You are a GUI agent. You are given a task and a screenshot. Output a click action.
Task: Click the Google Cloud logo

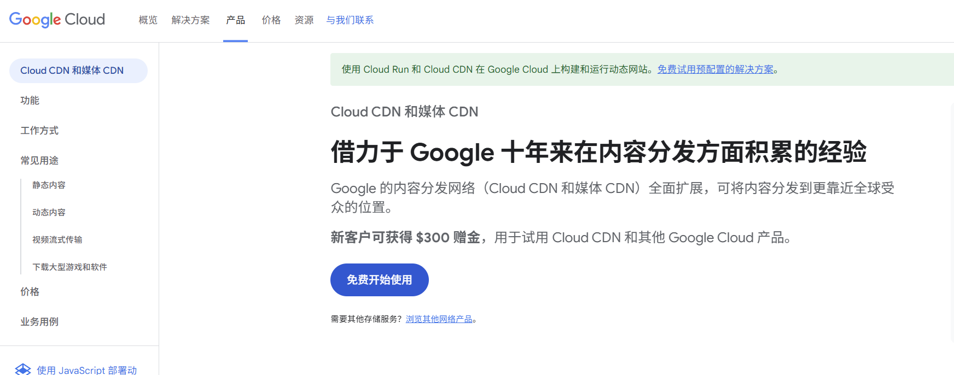pos(56,19)
